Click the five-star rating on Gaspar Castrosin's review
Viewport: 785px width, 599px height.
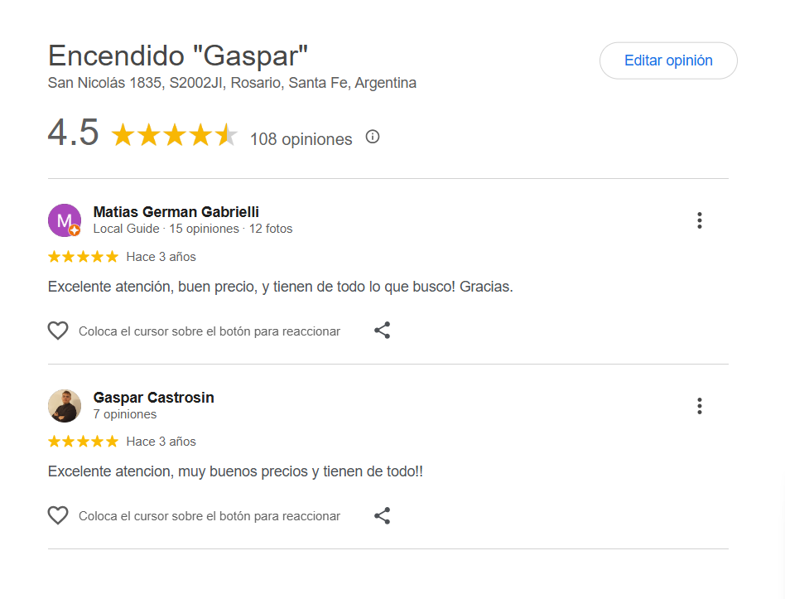click(83, 442)
